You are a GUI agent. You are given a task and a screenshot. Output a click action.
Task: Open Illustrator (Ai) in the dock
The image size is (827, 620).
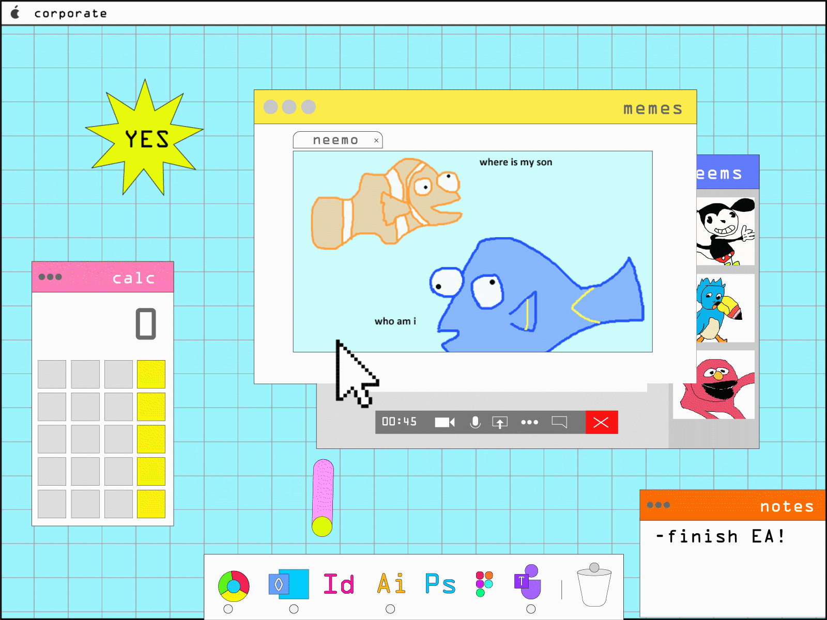pyautogui.click(x=391, y=584)
